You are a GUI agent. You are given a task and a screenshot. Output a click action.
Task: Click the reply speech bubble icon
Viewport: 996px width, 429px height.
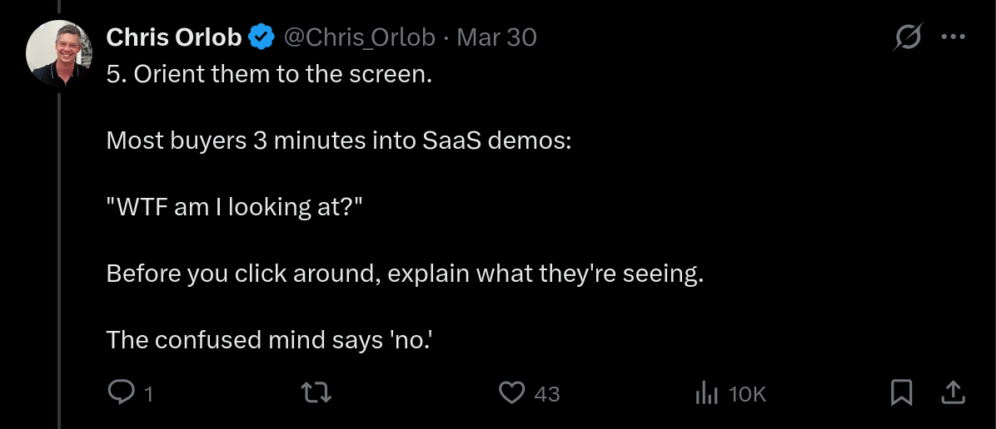coord(122,392)
